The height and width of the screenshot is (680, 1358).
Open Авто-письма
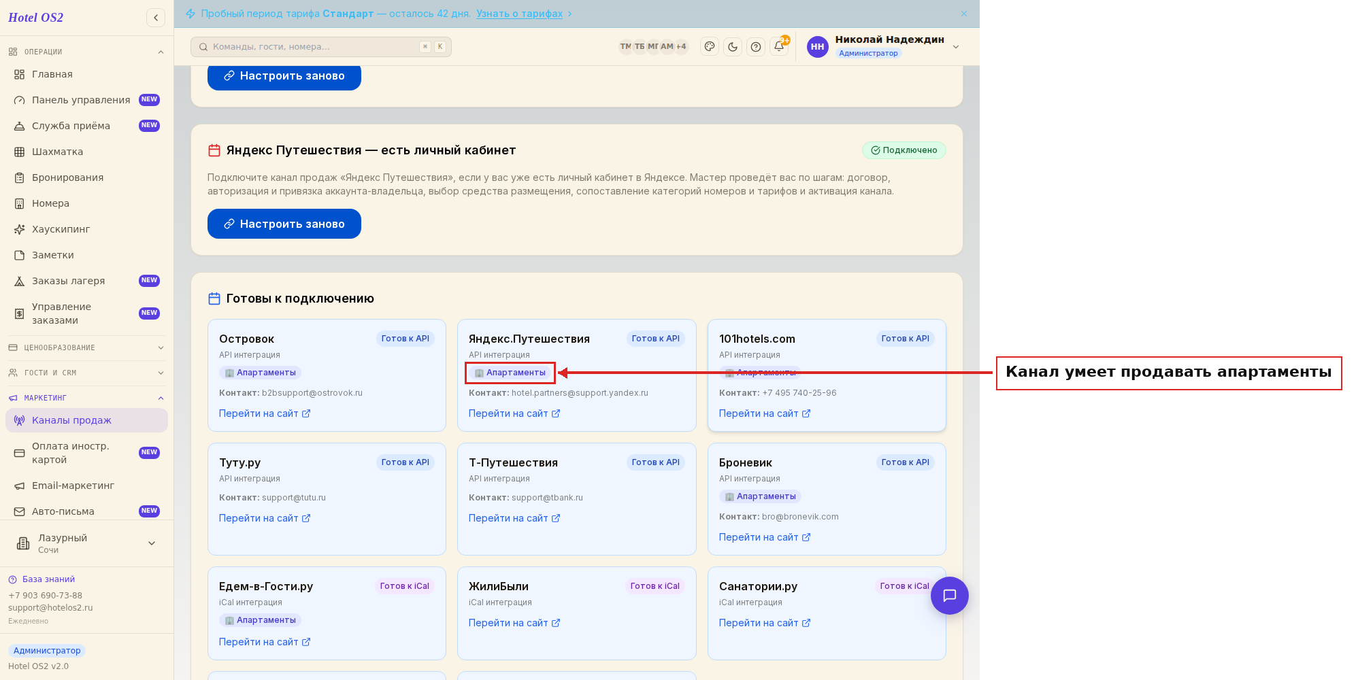coord(86,511)
